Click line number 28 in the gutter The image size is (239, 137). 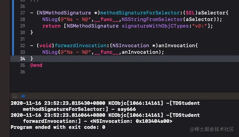pos(23,19)
